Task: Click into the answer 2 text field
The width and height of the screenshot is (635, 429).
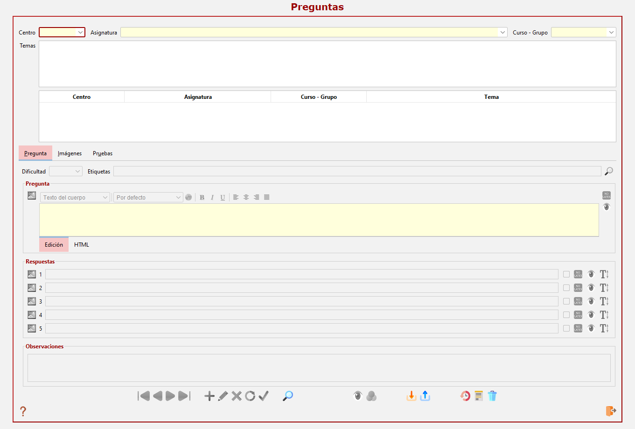Action: point(302,288)
